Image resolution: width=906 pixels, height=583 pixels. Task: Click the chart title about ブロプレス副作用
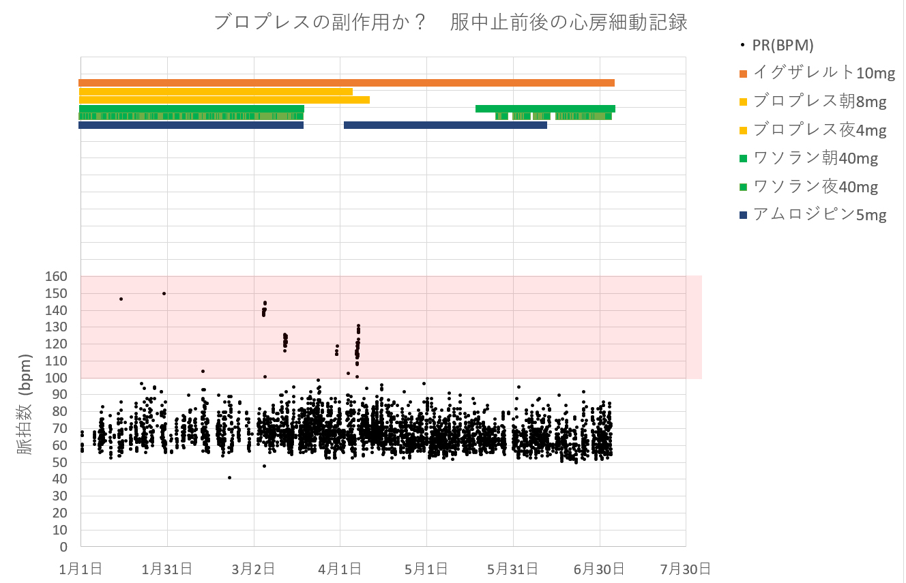pyautogui.click(x=450, y=23)
